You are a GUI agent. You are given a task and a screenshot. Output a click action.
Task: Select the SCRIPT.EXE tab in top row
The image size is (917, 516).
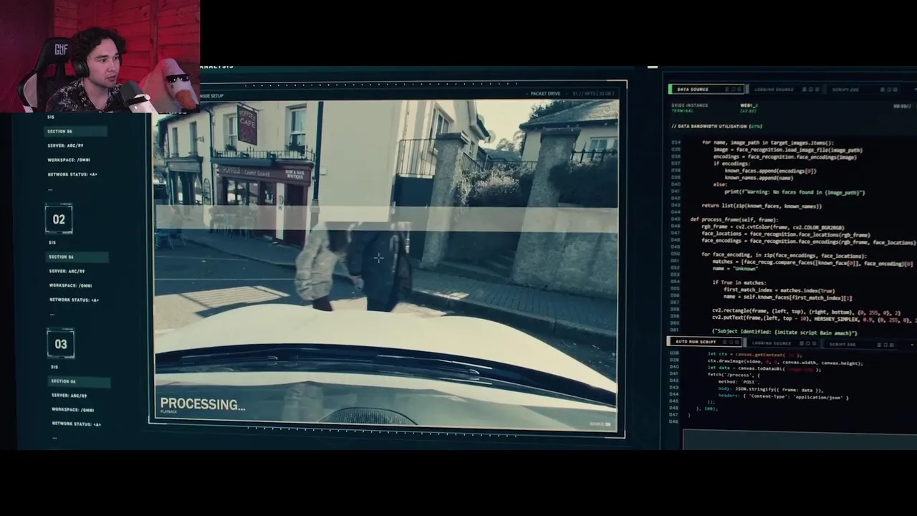[861, 90]
